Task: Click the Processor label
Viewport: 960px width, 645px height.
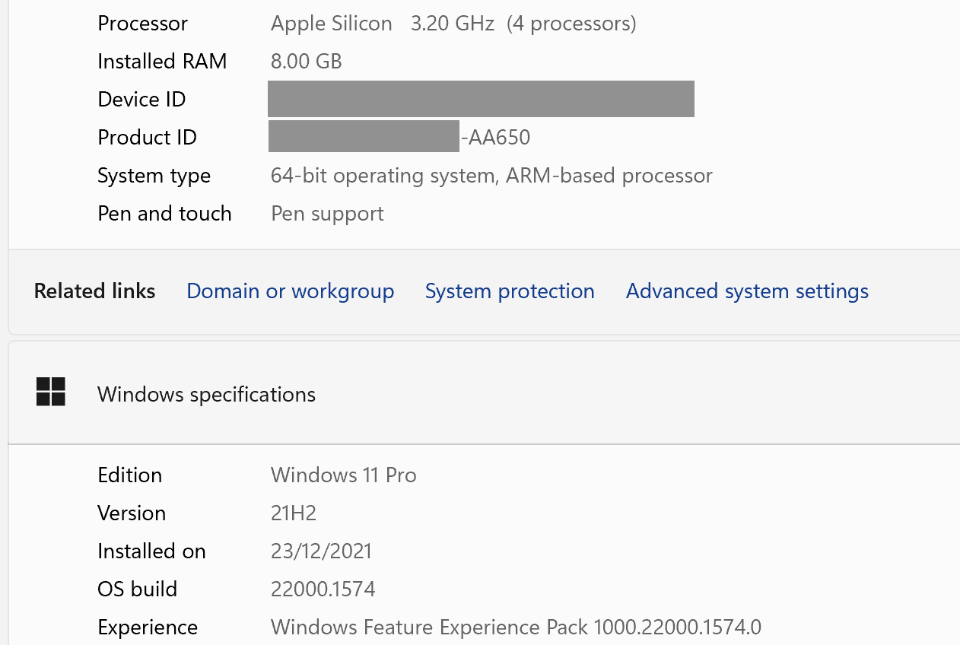Action: (142, 24)
